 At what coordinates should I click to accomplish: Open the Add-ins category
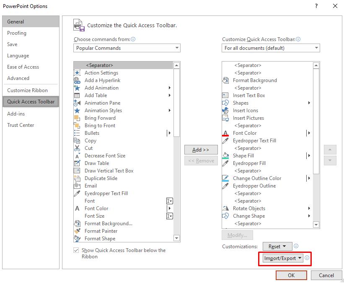[31, 114]
